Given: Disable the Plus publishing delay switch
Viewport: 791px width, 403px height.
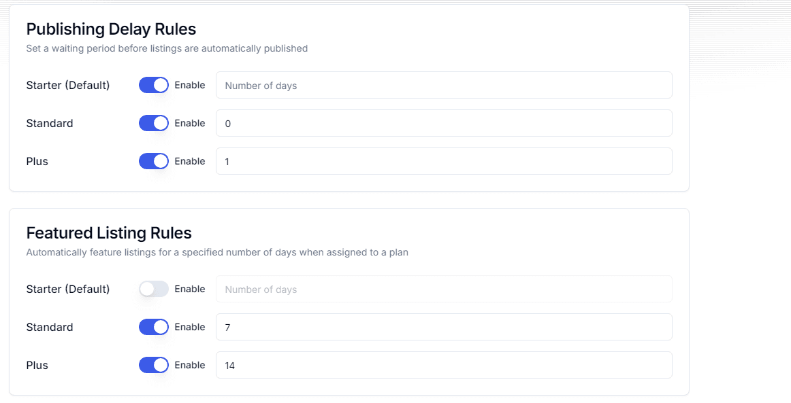Looking at the screenshot, I should 153,161.
